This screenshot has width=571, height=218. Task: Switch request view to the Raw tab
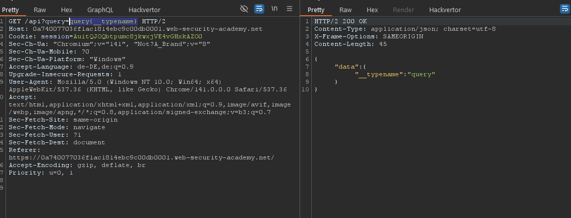40,10
